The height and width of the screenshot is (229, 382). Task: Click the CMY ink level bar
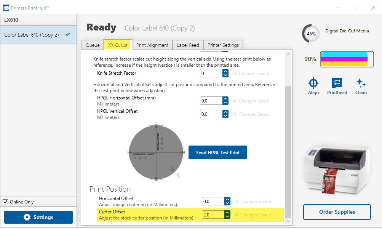tap(347, 59)
